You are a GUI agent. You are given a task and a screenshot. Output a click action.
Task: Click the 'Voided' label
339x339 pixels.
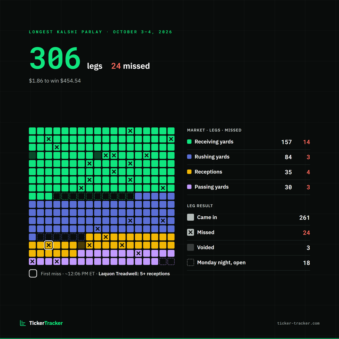click(x=205, y=247)
